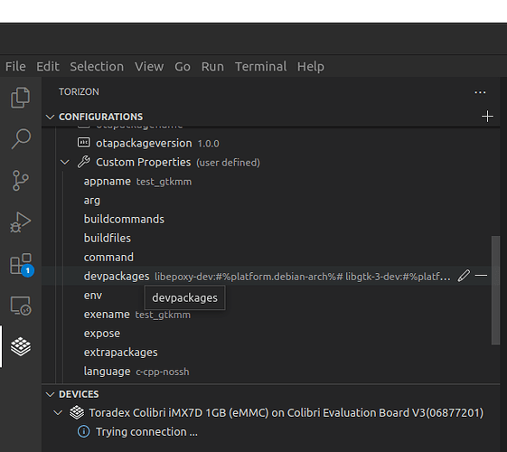Image resolution: width=507 pixels, height=452 pixels.
Task: Click the Custom Properties (user defined) label
Action: tap(178, 163)
